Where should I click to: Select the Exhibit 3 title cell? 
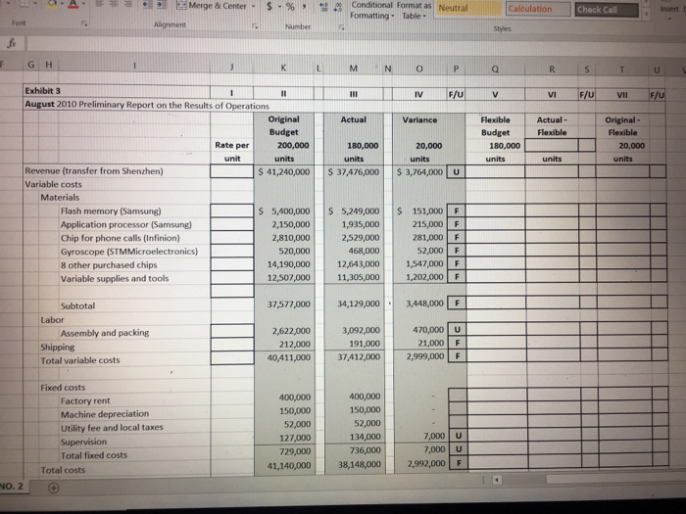(x=117, y=91)
